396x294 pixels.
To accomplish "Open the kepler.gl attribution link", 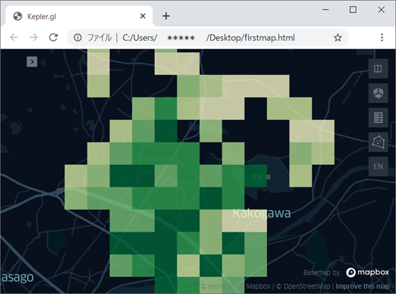I will 217,286.
